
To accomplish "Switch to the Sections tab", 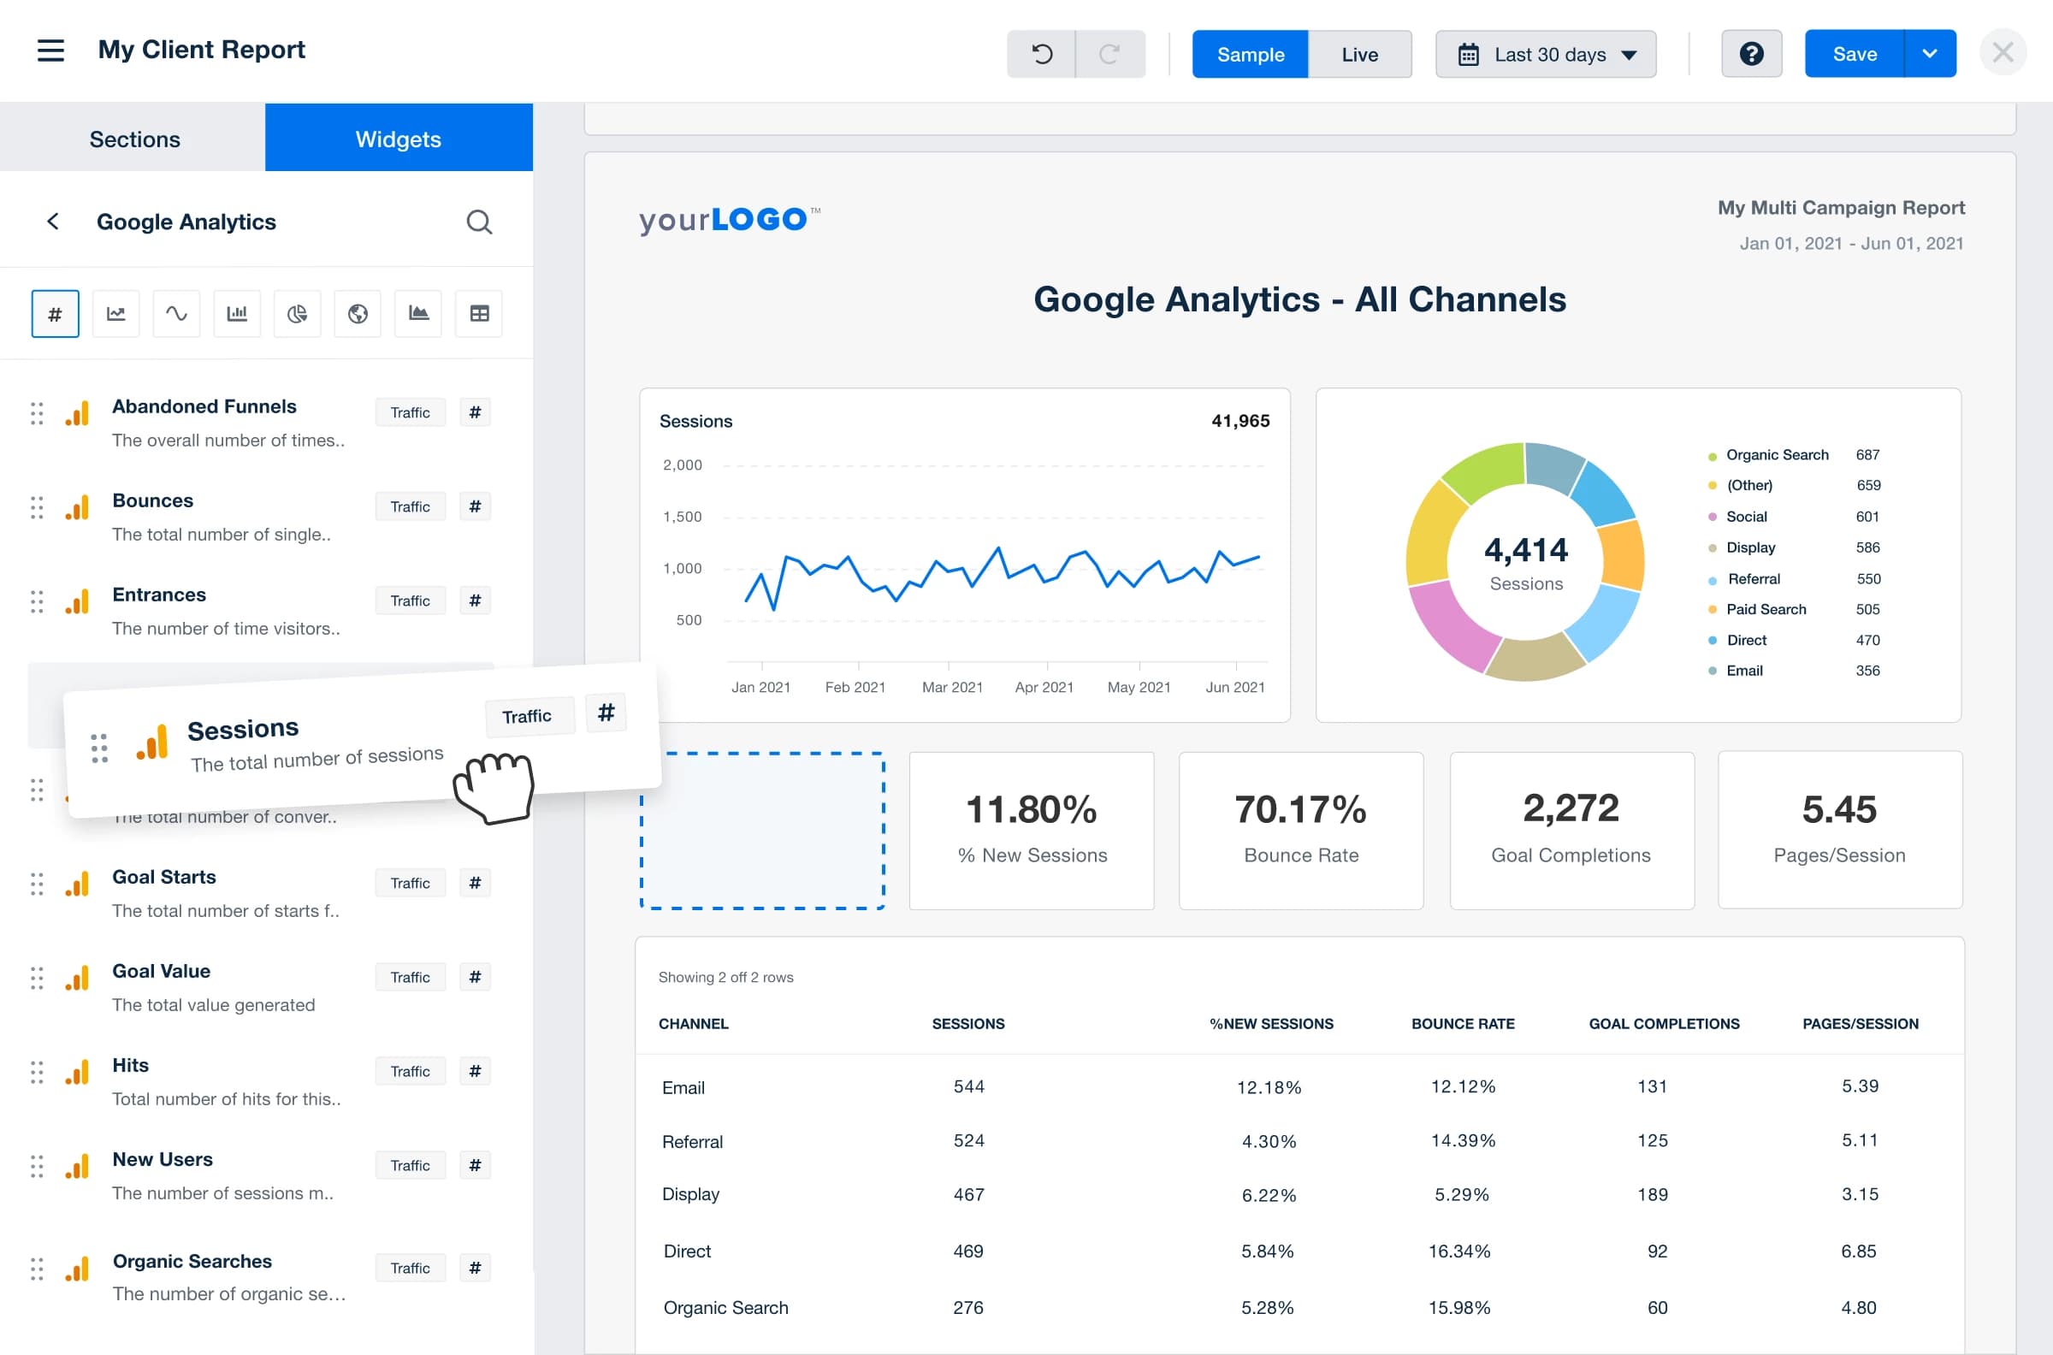I will [x=134, y=138].
